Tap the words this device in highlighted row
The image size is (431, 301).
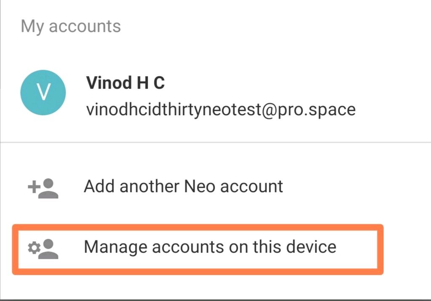click(295, 246)
